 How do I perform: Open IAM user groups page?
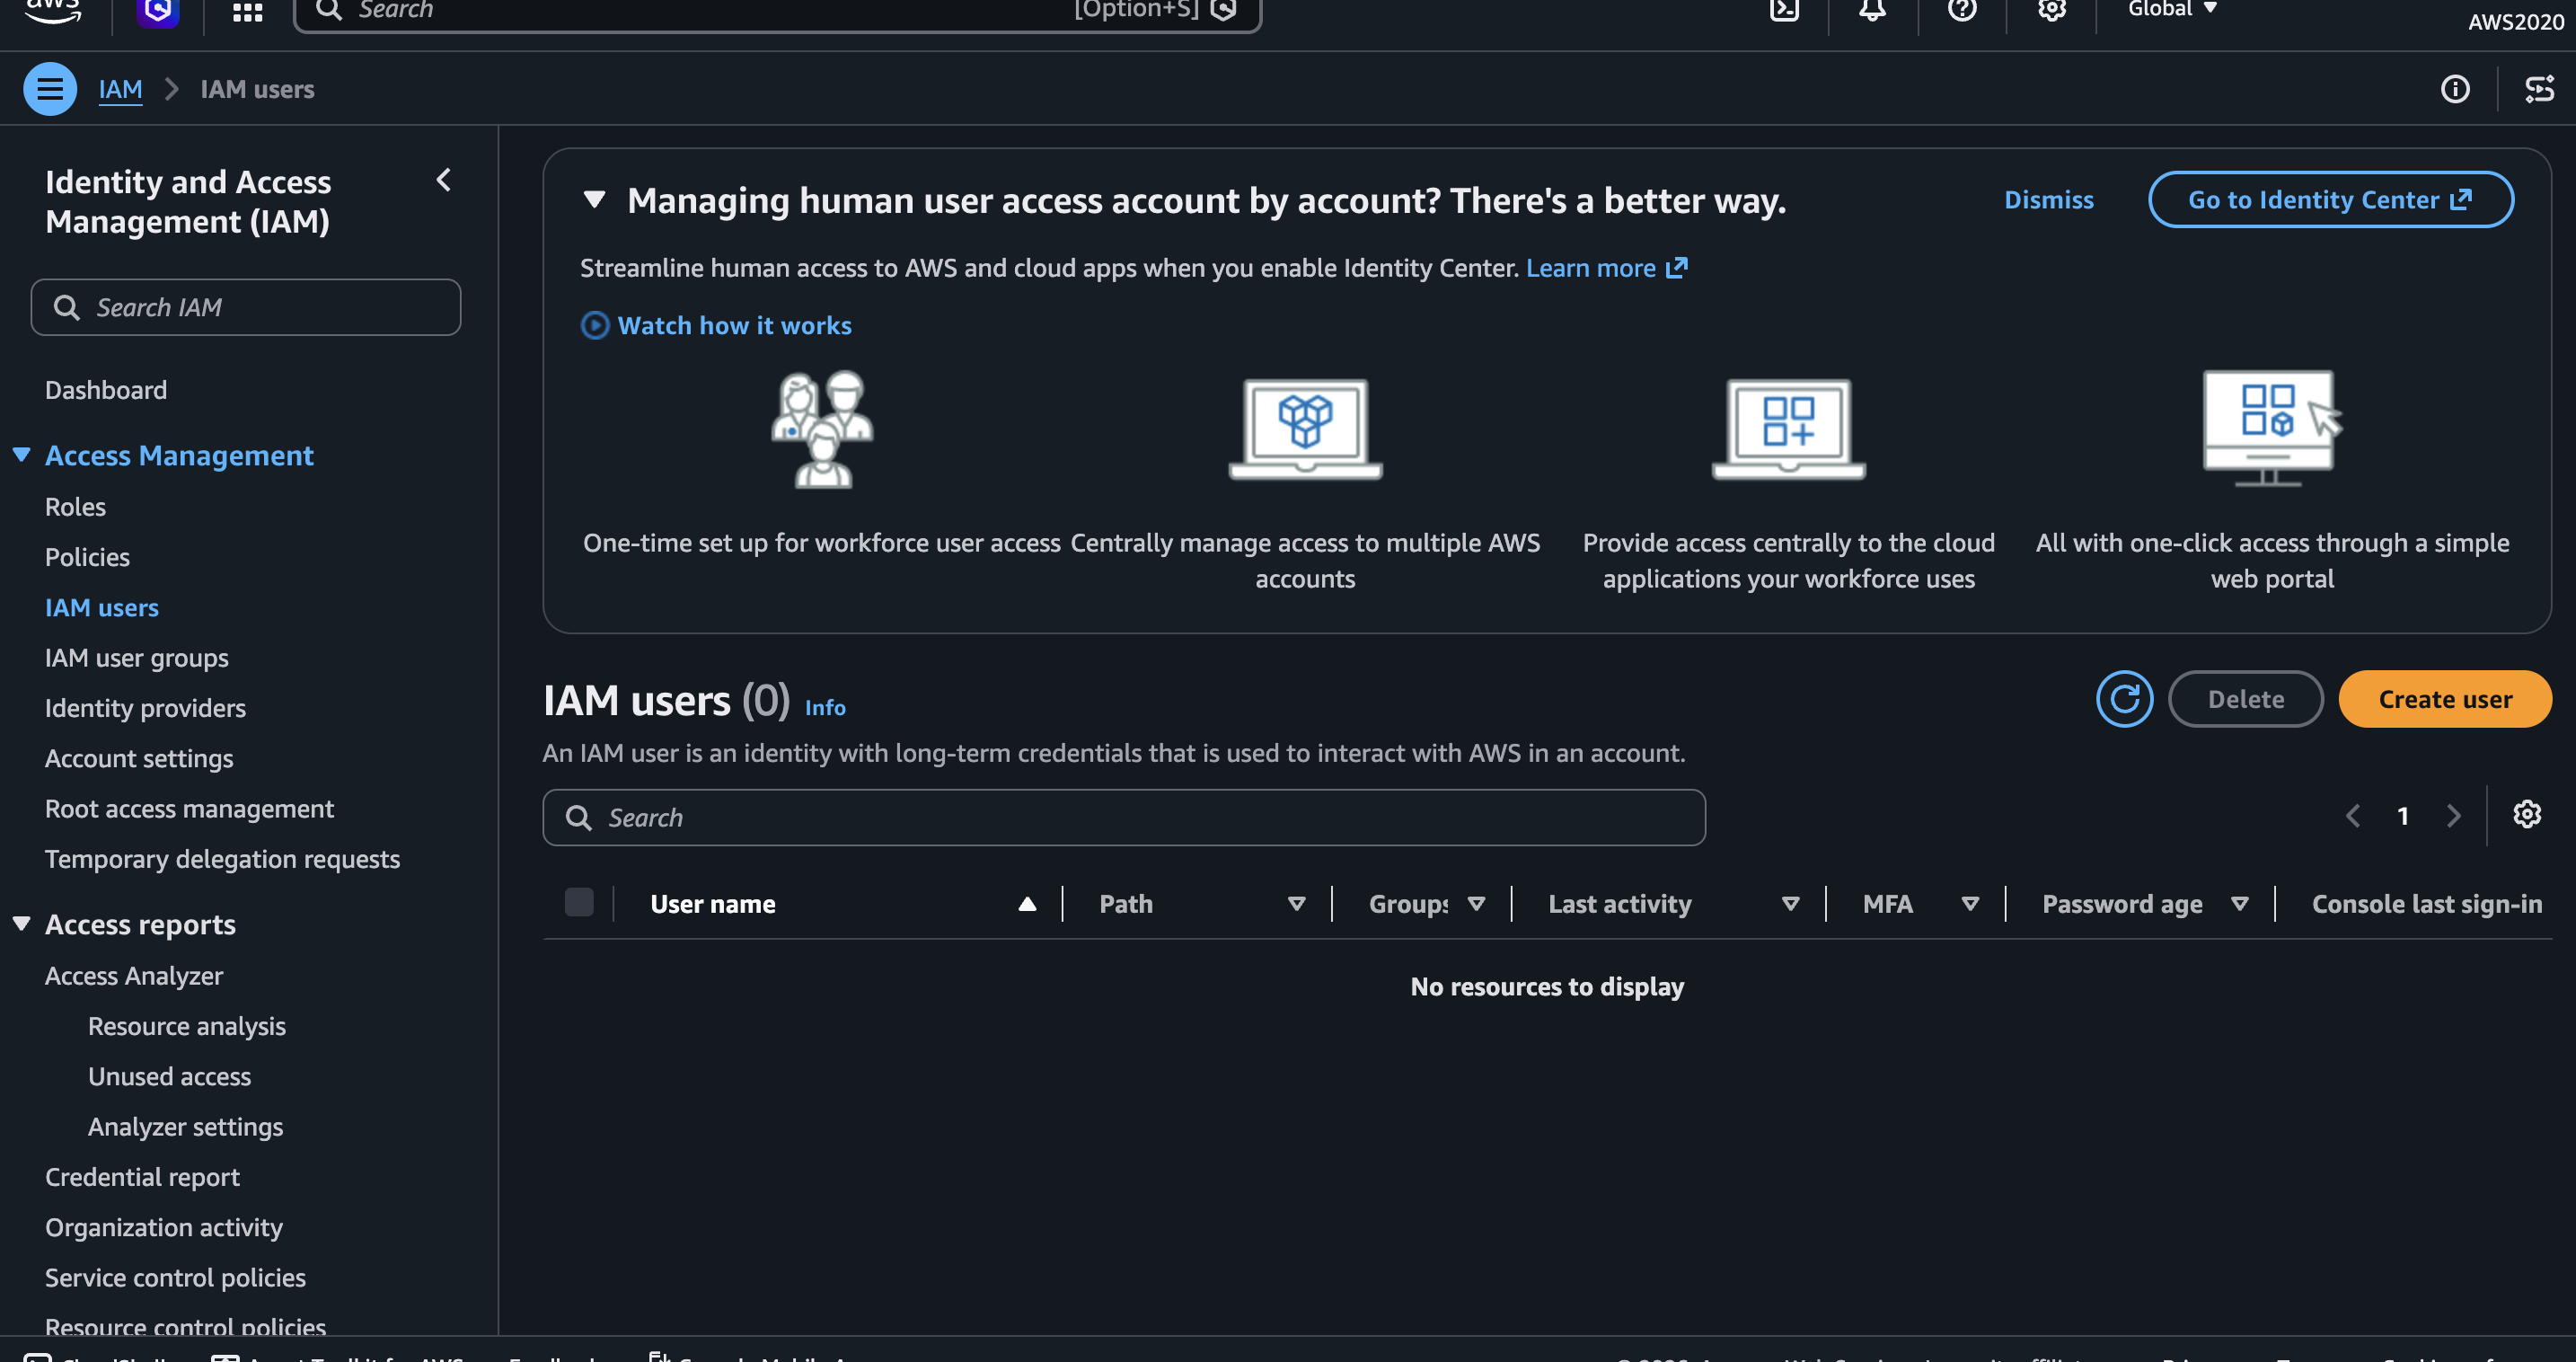[x=136, y=658]
